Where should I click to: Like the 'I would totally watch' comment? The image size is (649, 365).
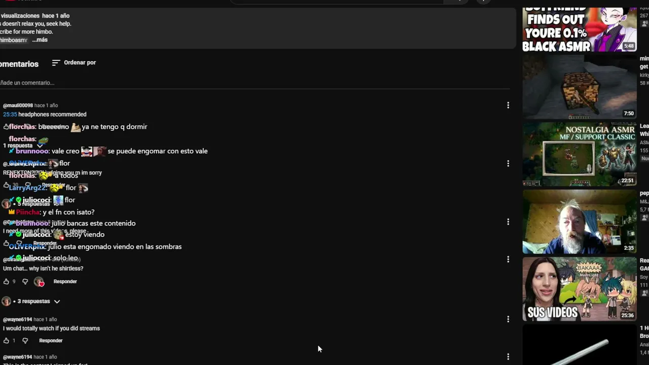[6, 341]
